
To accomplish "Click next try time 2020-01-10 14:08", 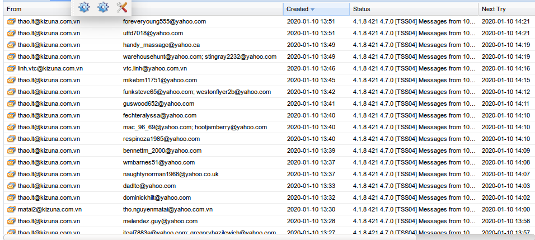I will click(506, 163).
